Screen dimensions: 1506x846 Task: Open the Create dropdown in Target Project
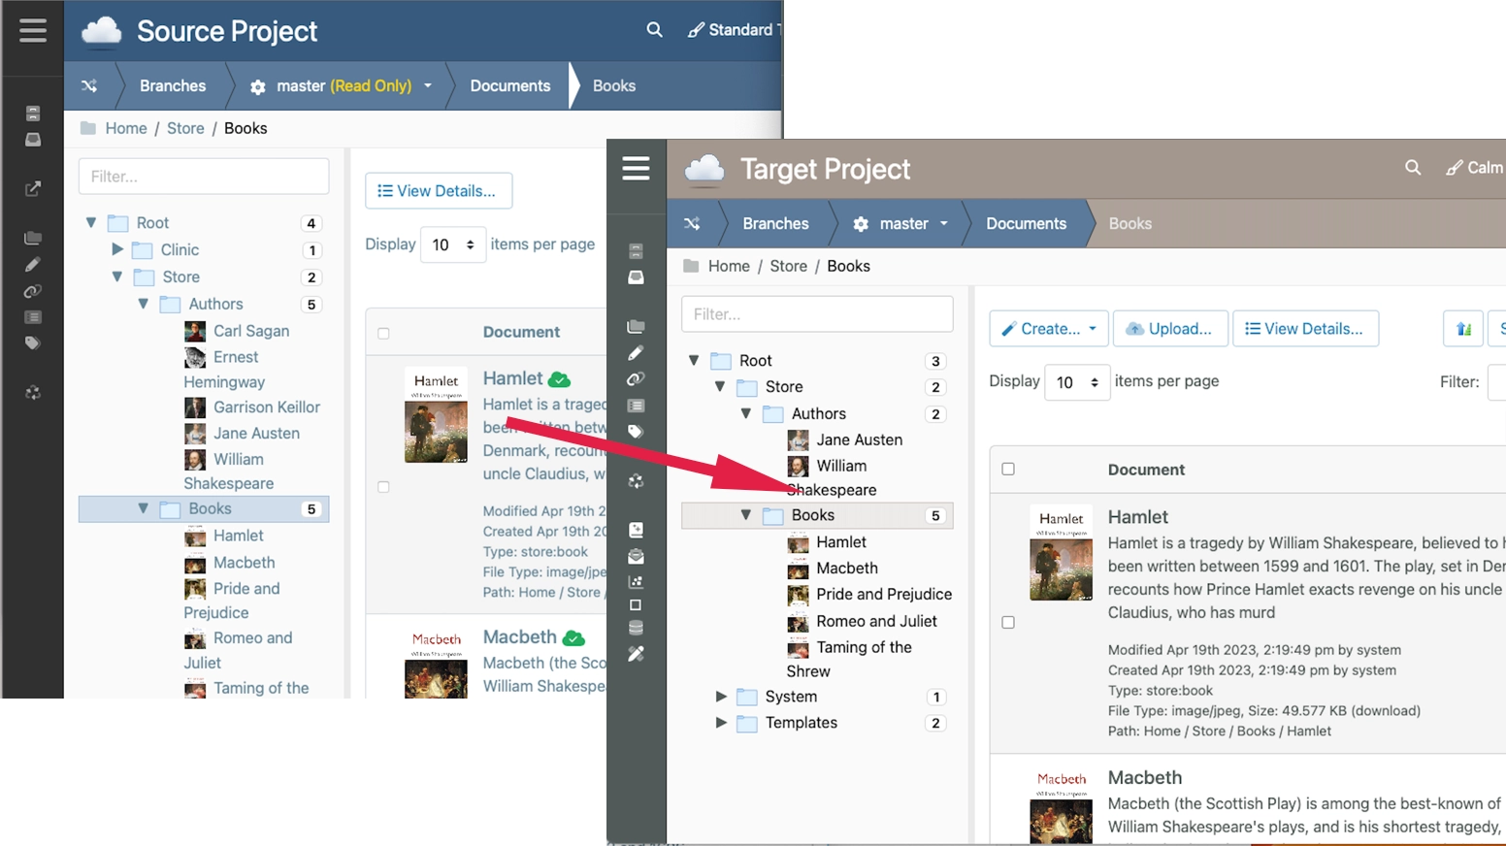click(1049, 329)
